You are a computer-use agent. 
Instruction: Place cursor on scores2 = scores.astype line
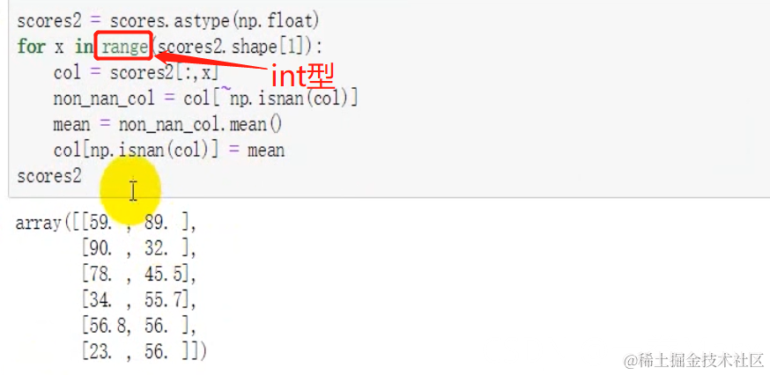tap(168, 21)
